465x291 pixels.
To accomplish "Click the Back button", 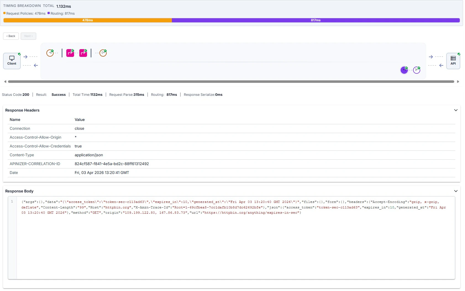I will 11,36.
